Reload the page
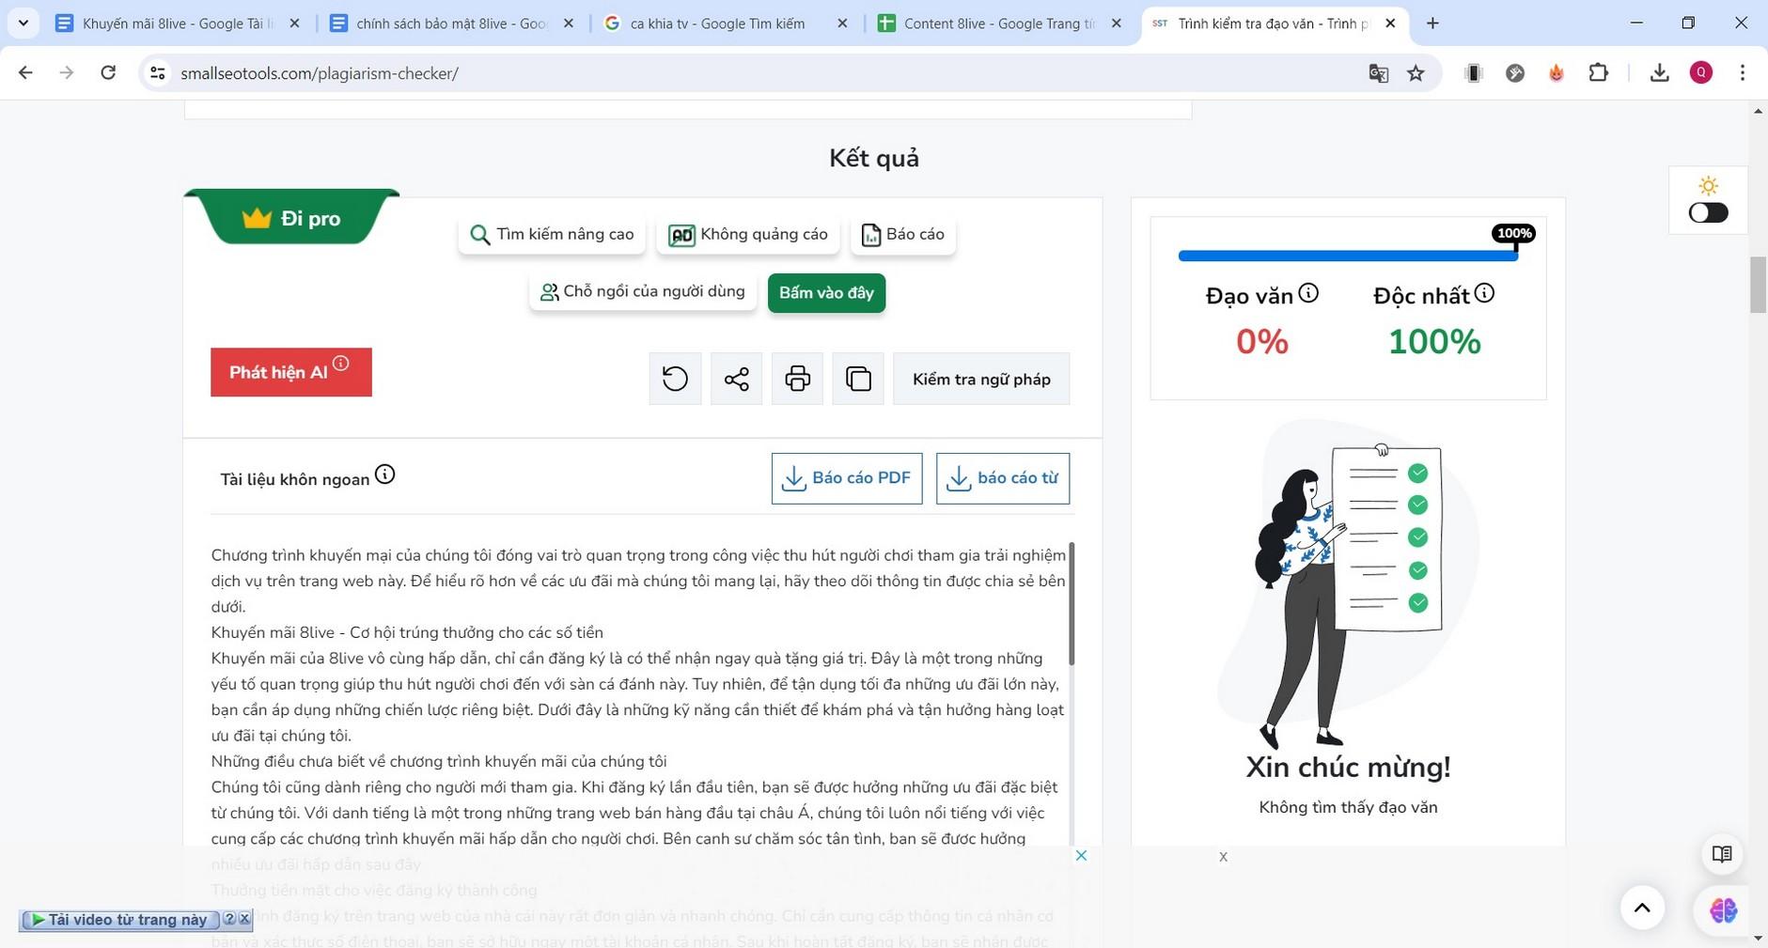This screenshot has height=948, width=1768. 108,72
